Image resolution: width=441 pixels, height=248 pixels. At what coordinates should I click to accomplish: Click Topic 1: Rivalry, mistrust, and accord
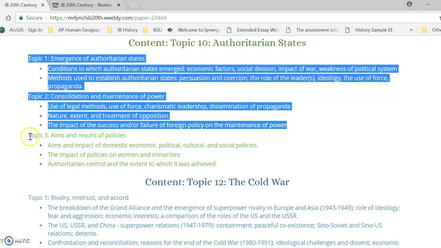click(78, 198)
